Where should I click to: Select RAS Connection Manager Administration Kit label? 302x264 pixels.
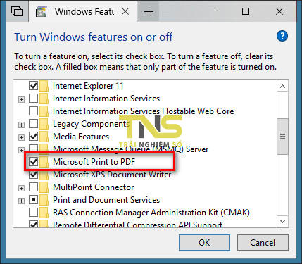pyautogui.click(x=151, y=213)
